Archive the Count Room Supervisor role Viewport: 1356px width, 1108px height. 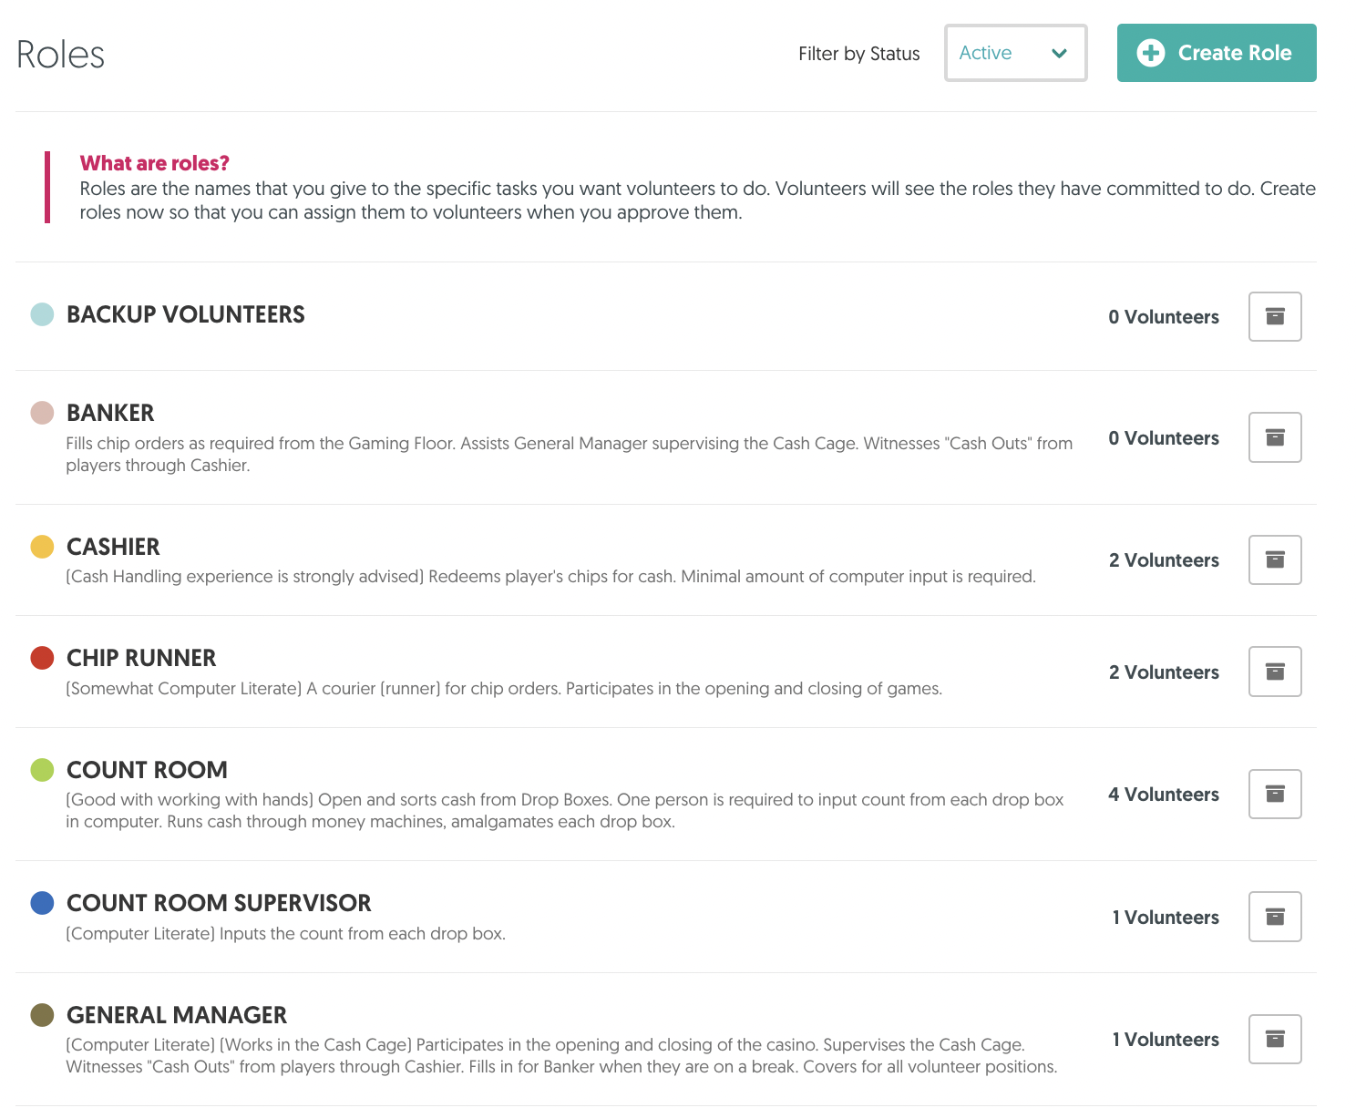click(1275, 917)
